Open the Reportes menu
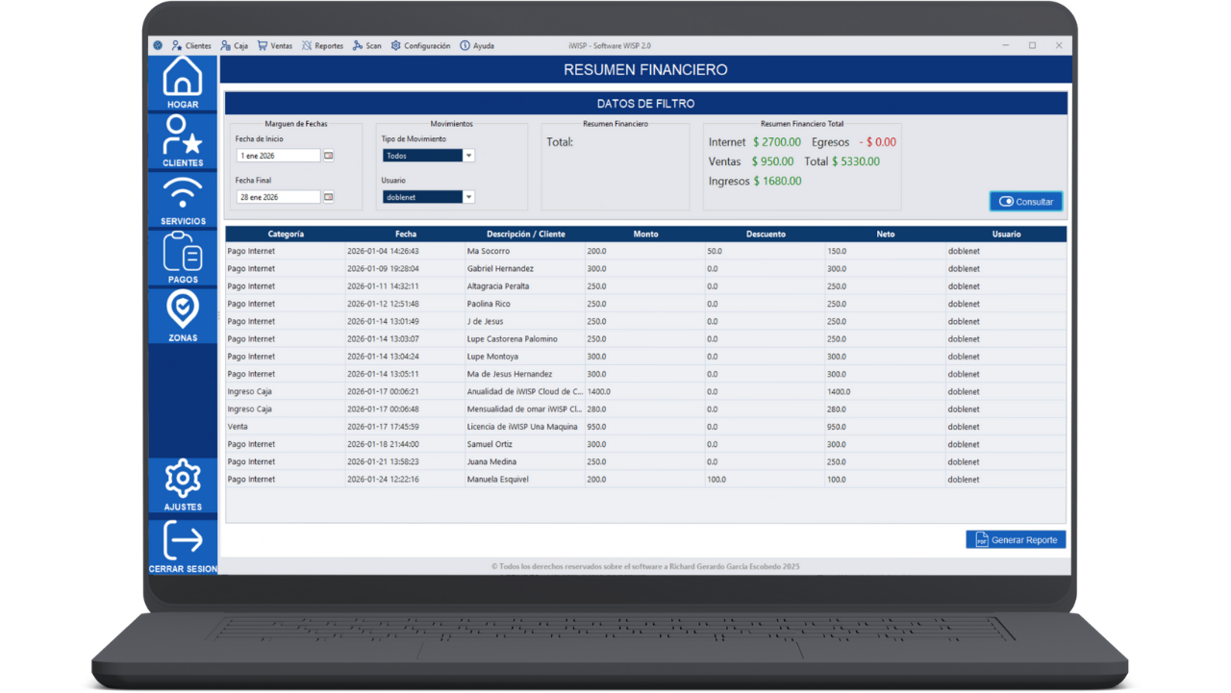 (322, 46)
